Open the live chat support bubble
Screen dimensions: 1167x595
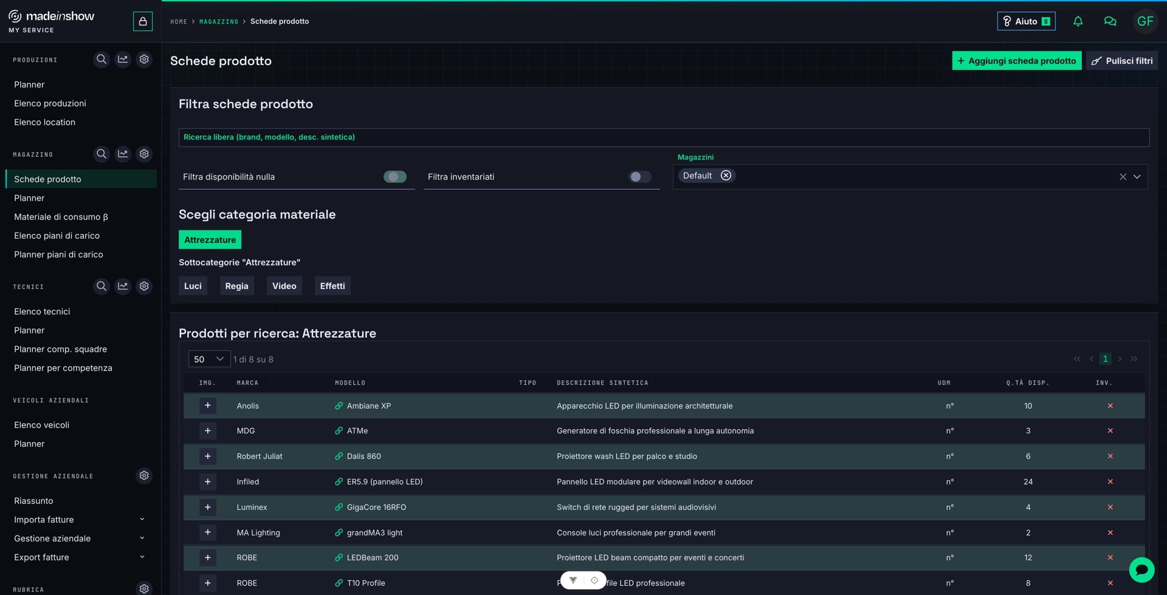click(1141, 569)
